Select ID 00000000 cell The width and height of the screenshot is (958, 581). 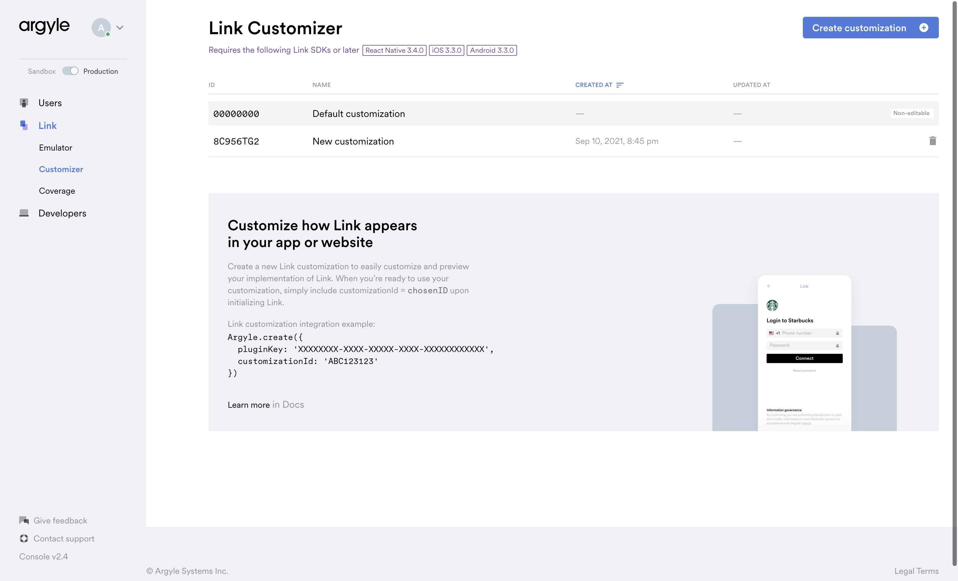[x=236, y=114]
